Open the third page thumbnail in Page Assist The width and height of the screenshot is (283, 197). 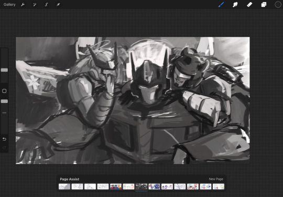(x=90, y=187)
